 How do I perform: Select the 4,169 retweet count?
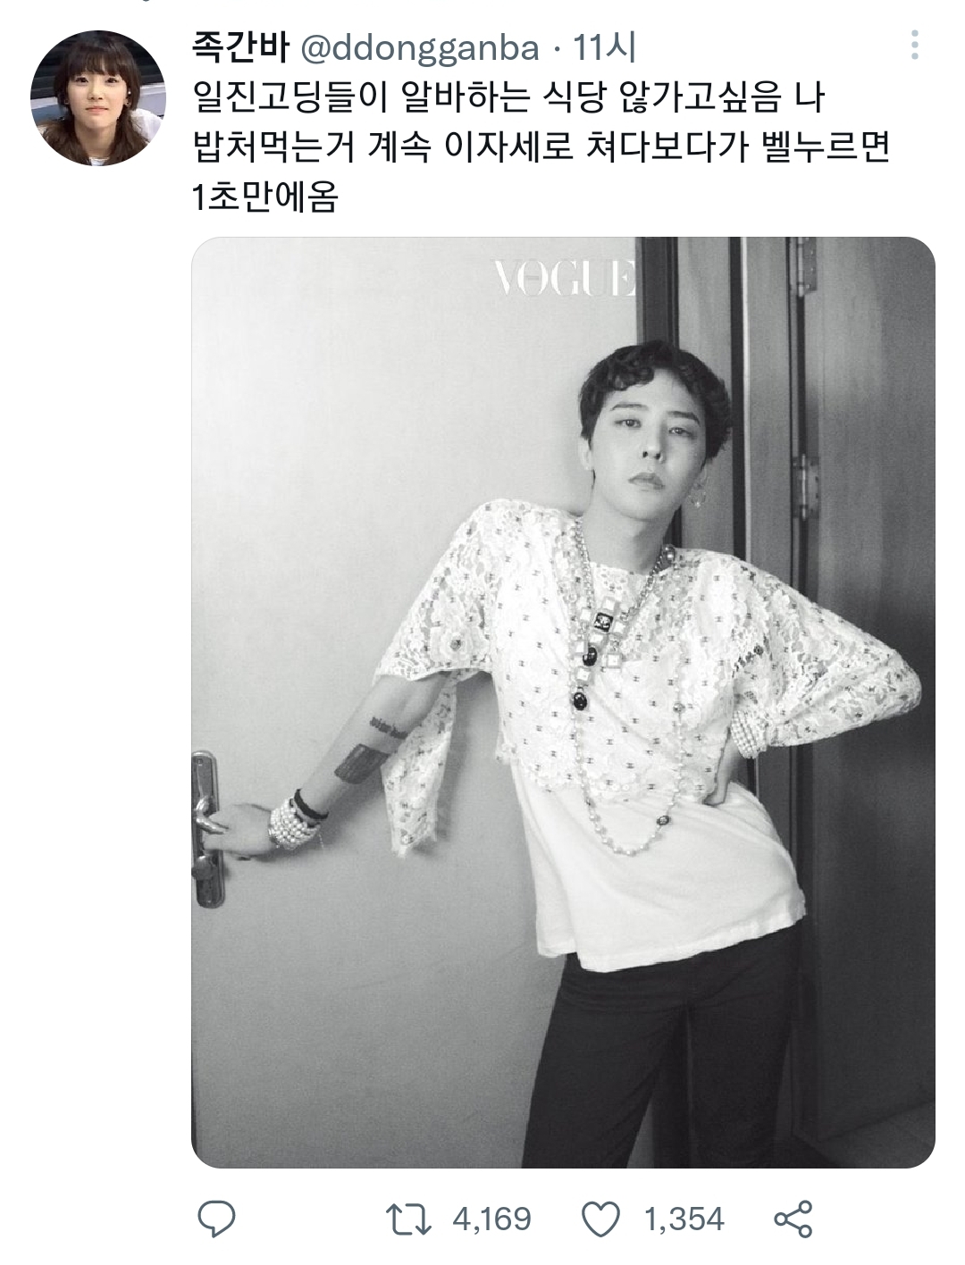tap(491, 1219)
